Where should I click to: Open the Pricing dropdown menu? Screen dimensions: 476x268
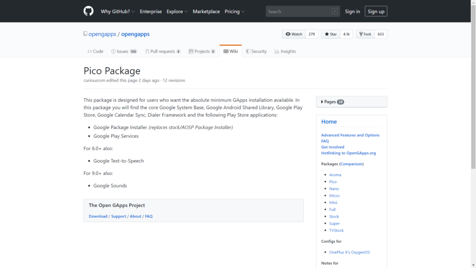(x=234, y=12)
